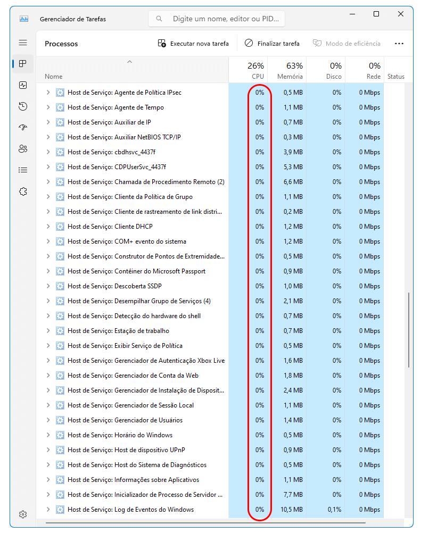
Task: Open the App history sidebar icon
Action: 23,106
